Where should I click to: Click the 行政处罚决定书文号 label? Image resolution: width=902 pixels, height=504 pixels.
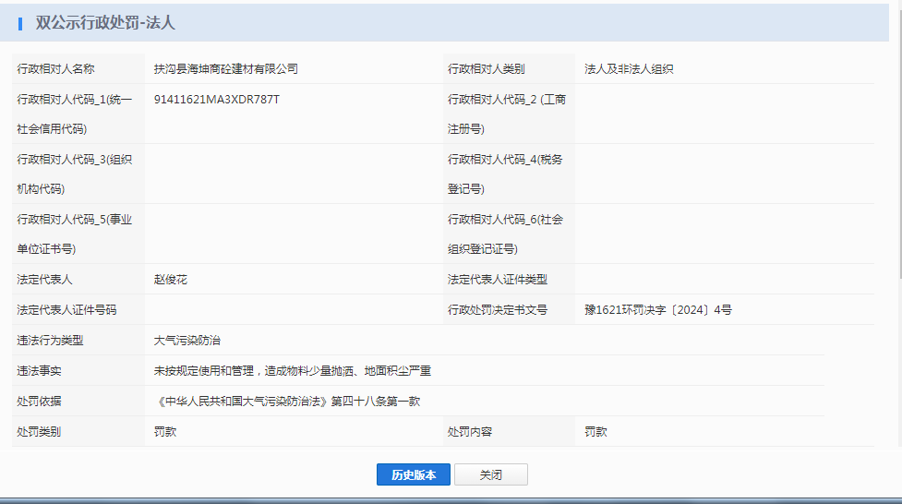click(x=498, y=310)
